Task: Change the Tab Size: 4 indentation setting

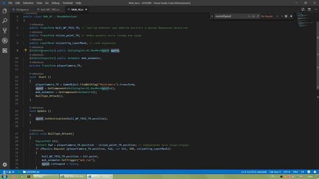Action: point(275,172)
